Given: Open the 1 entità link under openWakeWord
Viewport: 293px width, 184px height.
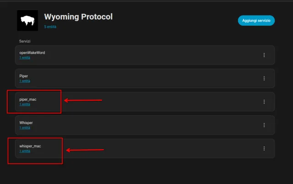Looking at the screenshot, I should [25, 58].
